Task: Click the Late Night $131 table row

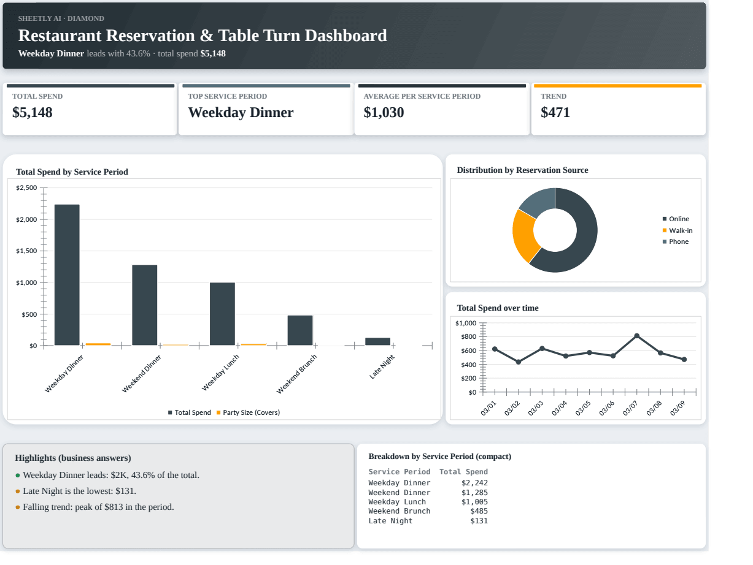Action: [x=428, y=521]
